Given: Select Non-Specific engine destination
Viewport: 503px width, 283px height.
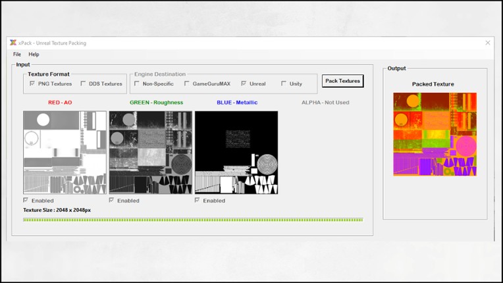Looking at the screenshot, I should [137, 84].
